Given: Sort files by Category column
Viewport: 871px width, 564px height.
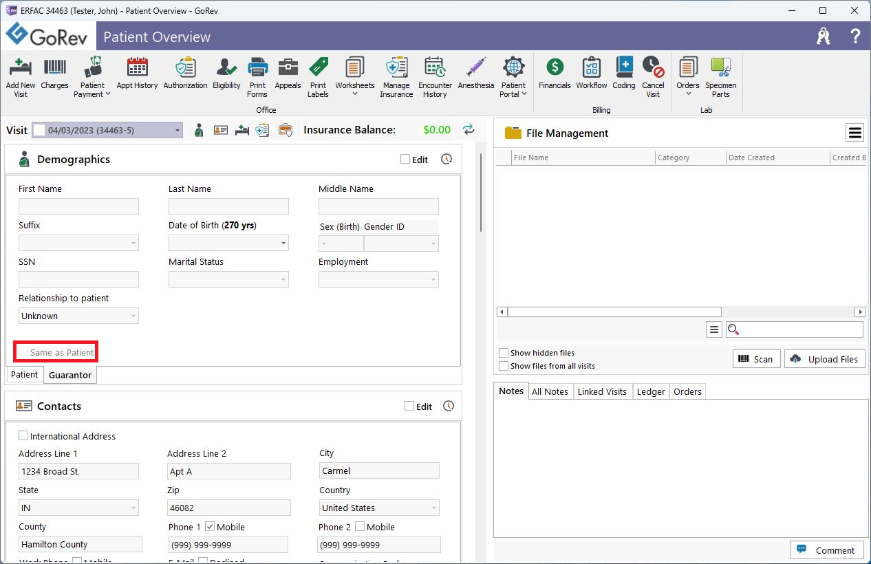Looking at the screenshot, I should click(691, 158).
